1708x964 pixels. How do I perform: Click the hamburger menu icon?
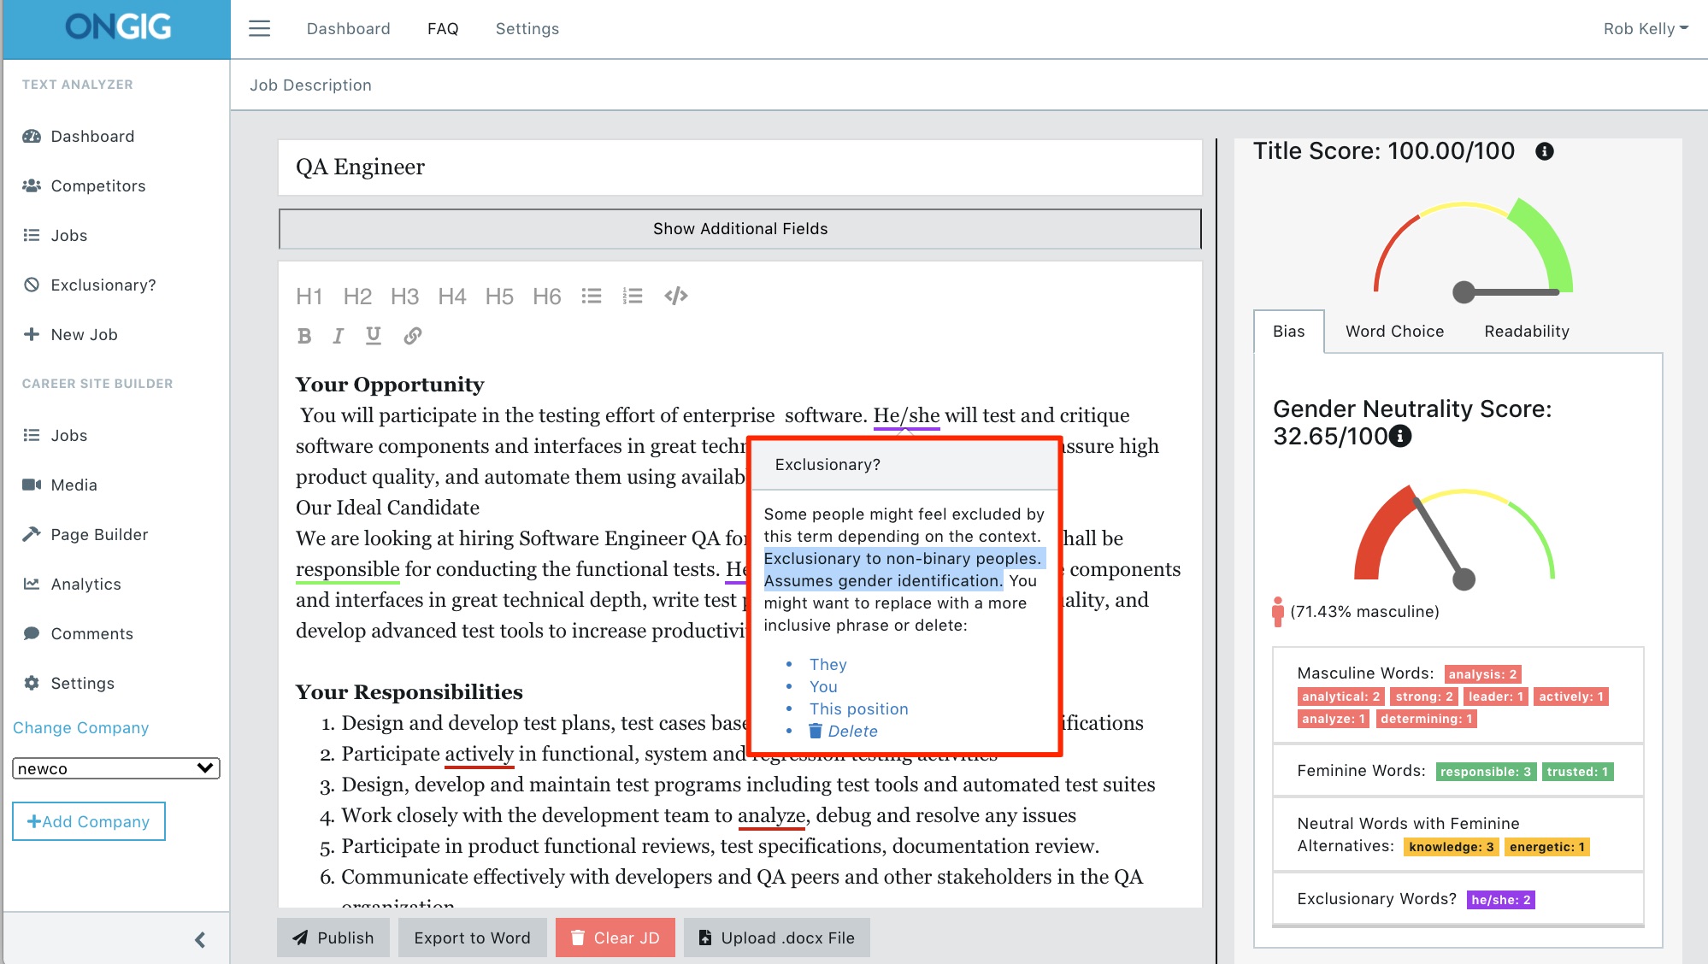(x=259, y=27)
